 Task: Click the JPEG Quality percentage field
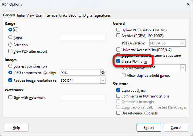[83, 72]
